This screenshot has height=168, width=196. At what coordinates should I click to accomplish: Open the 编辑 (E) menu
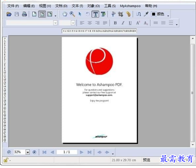29,6
